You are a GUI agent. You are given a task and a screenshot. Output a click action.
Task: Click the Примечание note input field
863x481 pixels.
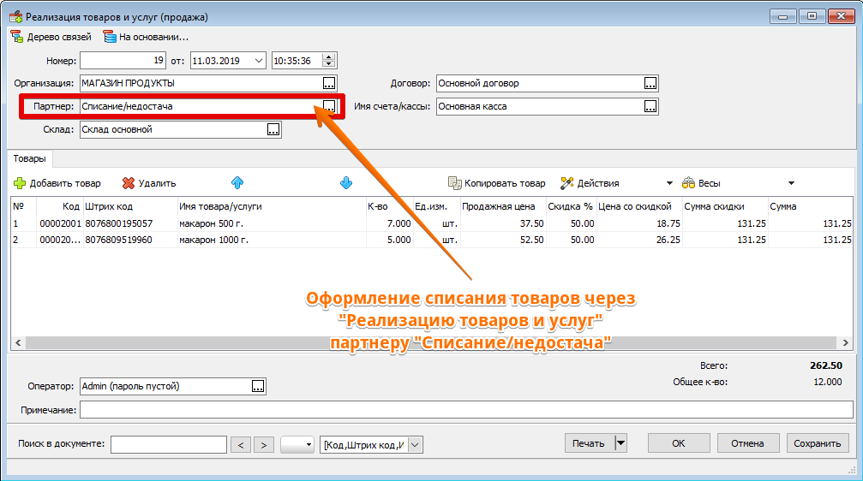click(465, 411)
